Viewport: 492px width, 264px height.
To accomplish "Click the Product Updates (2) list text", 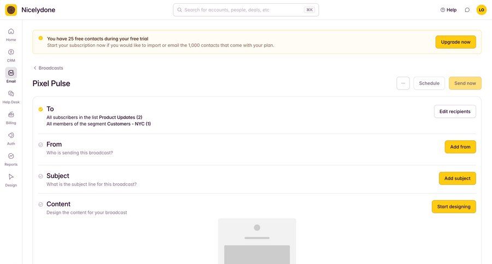I will pyautogui.click(x=120, y=117).
